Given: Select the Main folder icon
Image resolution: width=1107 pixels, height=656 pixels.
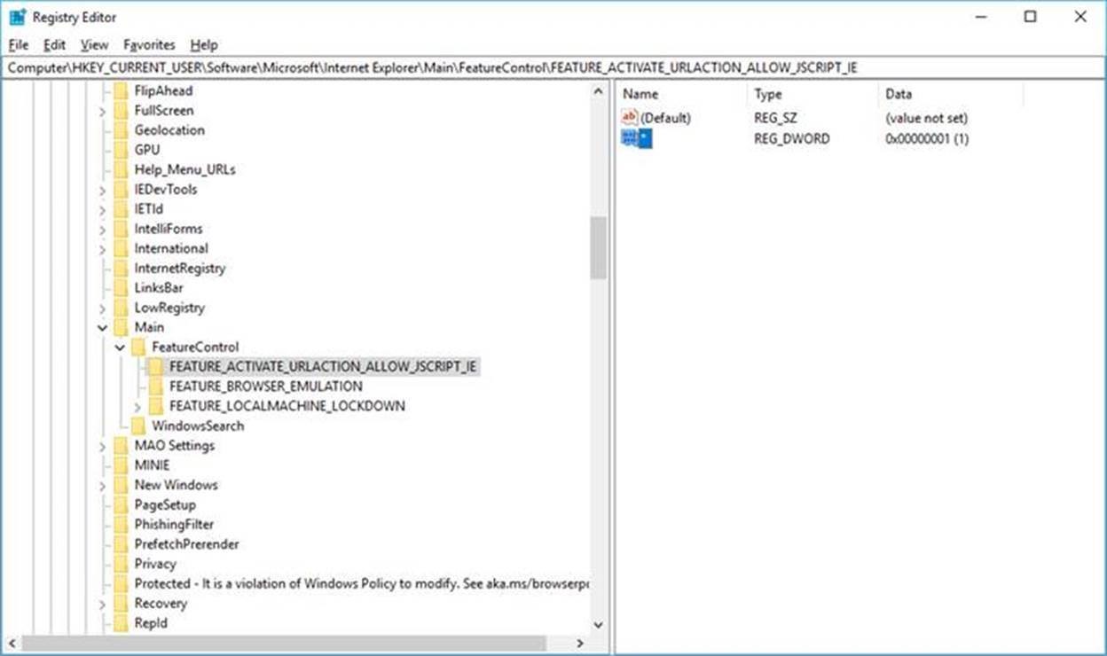Looking at the screenshot, I should tap(121, 327).
